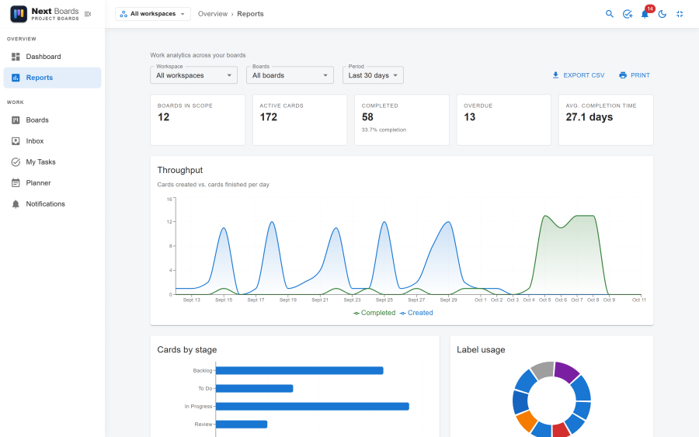The height and width of the screenshot is (437, 699).
Task: Open Inbox from the sidebar
Action: pos(52,140)
